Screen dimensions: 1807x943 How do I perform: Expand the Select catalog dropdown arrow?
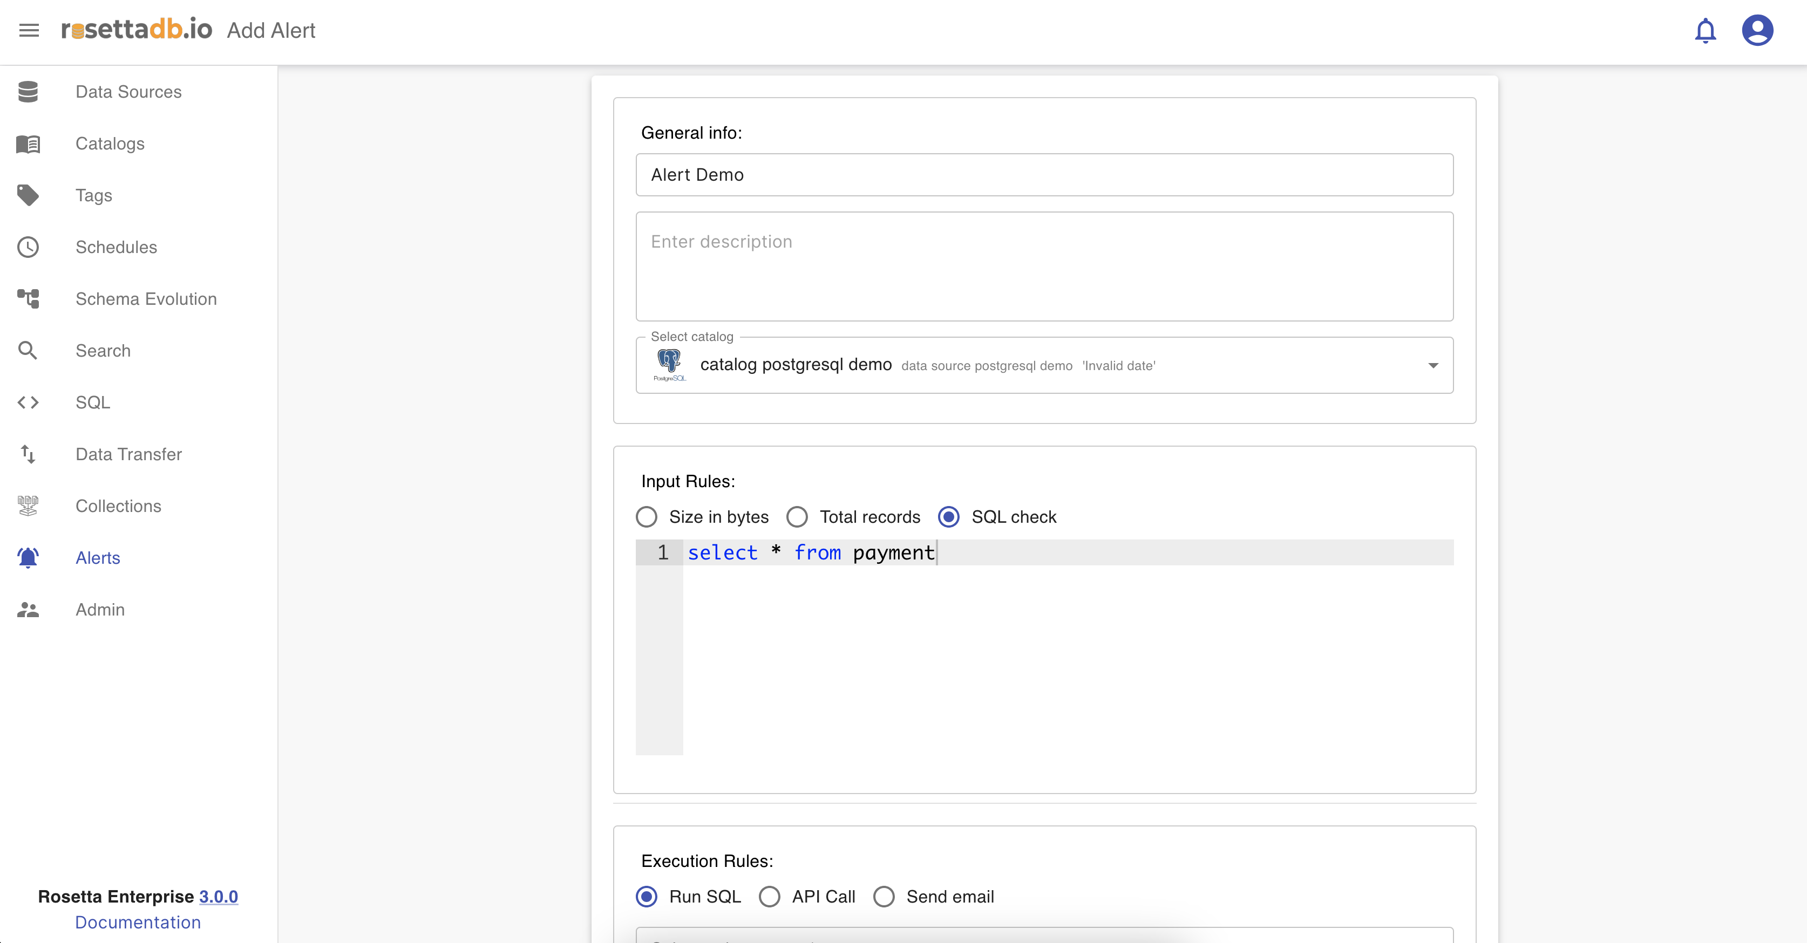tap(1433, 365)
